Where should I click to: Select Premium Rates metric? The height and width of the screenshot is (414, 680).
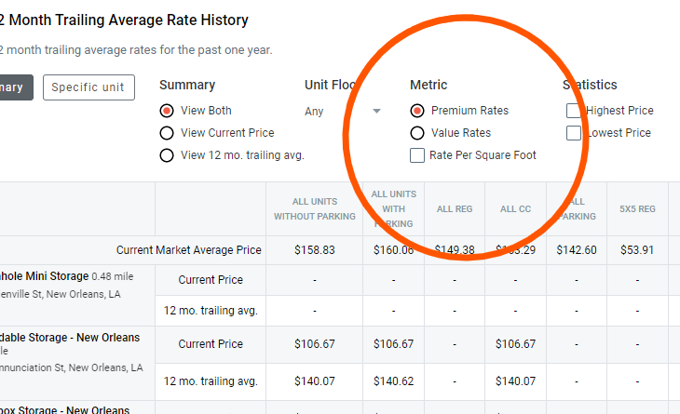(417, 111)
